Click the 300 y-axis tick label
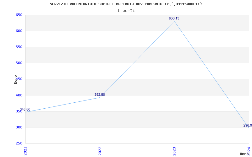The image size is (252, 157). pyautogui.click(x=19, y=127)
